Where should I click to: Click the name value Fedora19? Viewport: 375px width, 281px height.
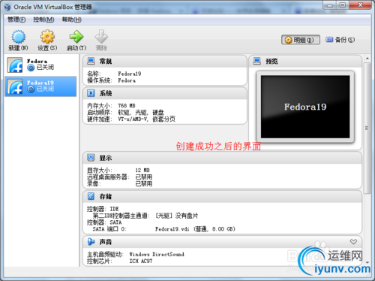point(130,74)
